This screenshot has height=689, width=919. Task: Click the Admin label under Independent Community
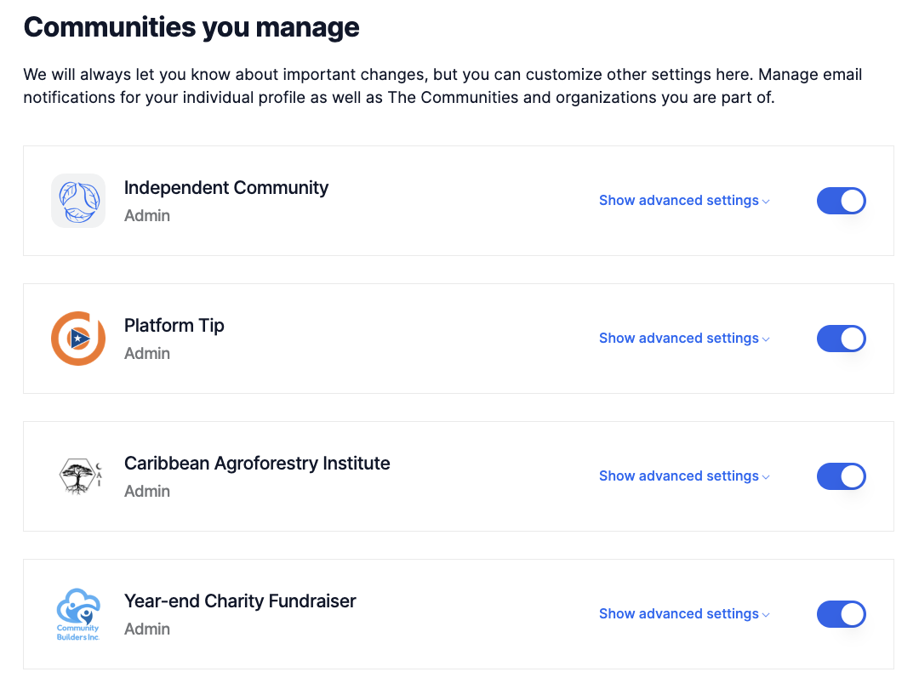tap(147, 216)
